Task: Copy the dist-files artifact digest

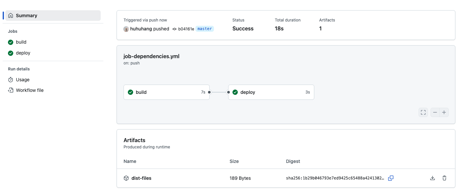Action: click(391, 178)
